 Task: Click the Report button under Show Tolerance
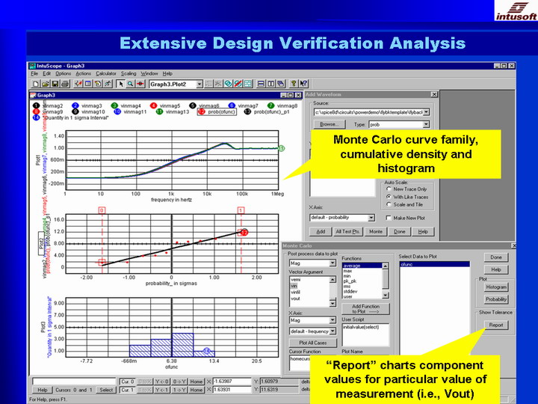[x=496, y=325]
